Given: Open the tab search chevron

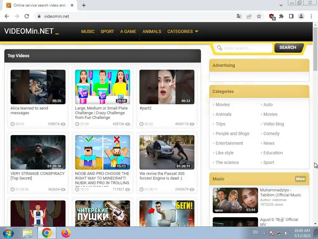Looking at the screenshot, I should 281,5.
